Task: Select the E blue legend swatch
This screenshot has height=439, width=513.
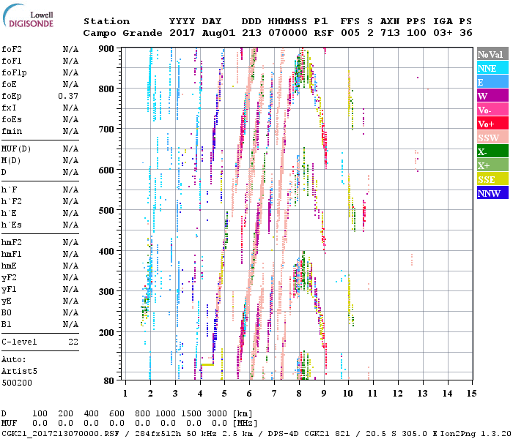Action: pos(492,82)
